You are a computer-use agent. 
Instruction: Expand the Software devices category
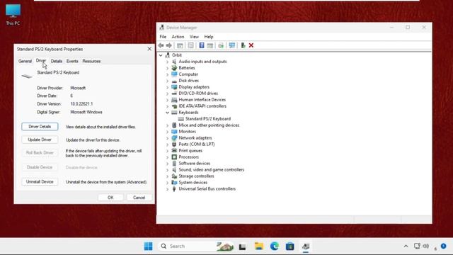(167, 164)
